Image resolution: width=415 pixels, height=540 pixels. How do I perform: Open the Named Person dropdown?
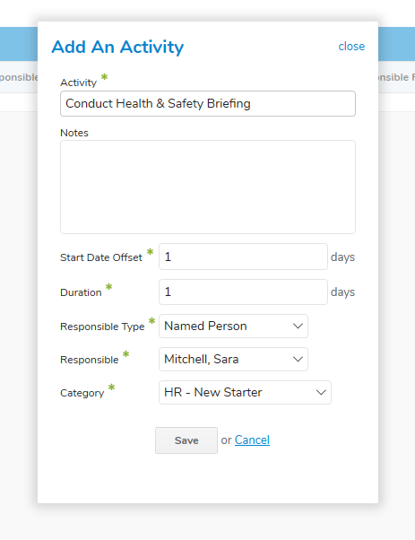(233, 326)
